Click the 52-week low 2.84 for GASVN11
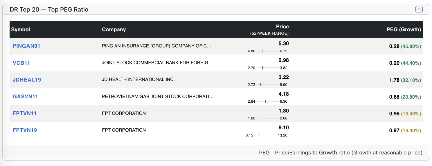The height and width of the screenshot is (166, 432). coord(251,102)
